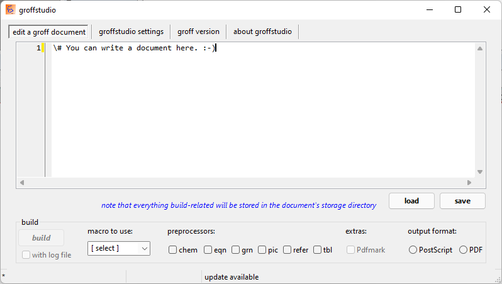Click the groffstudio app icon in title bar
Screen dimensions: 502x284
(10, 9)
